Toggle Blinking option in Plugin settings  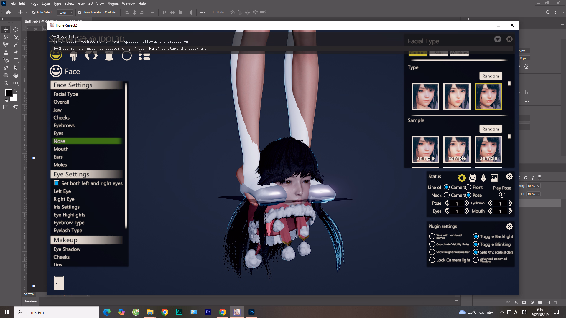pyautogui.click(x=476, y=244)
